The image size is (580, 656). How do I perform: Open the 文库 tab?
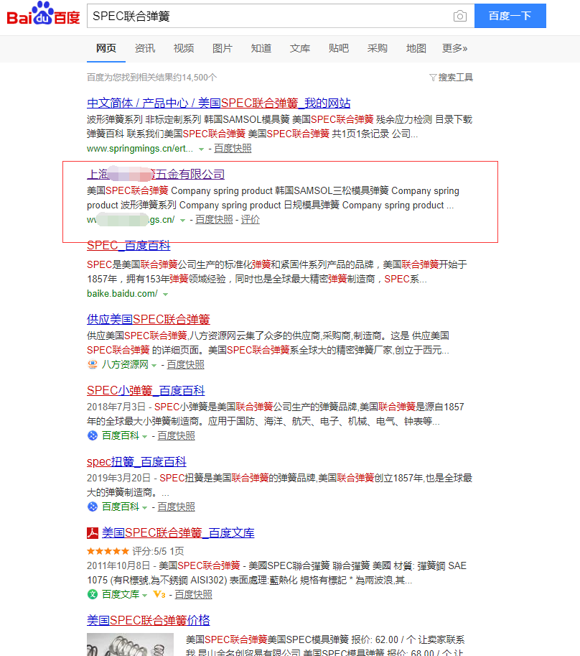(300, 49)
